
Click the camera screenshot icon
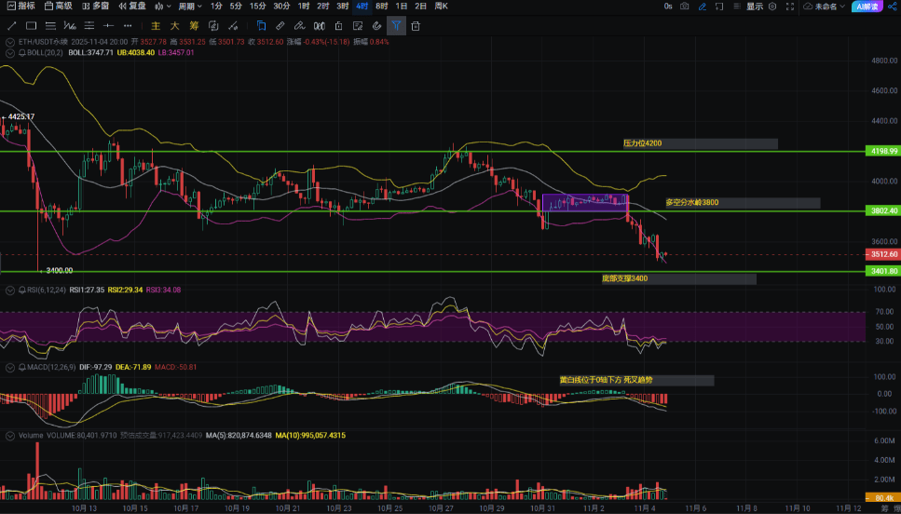685,7
